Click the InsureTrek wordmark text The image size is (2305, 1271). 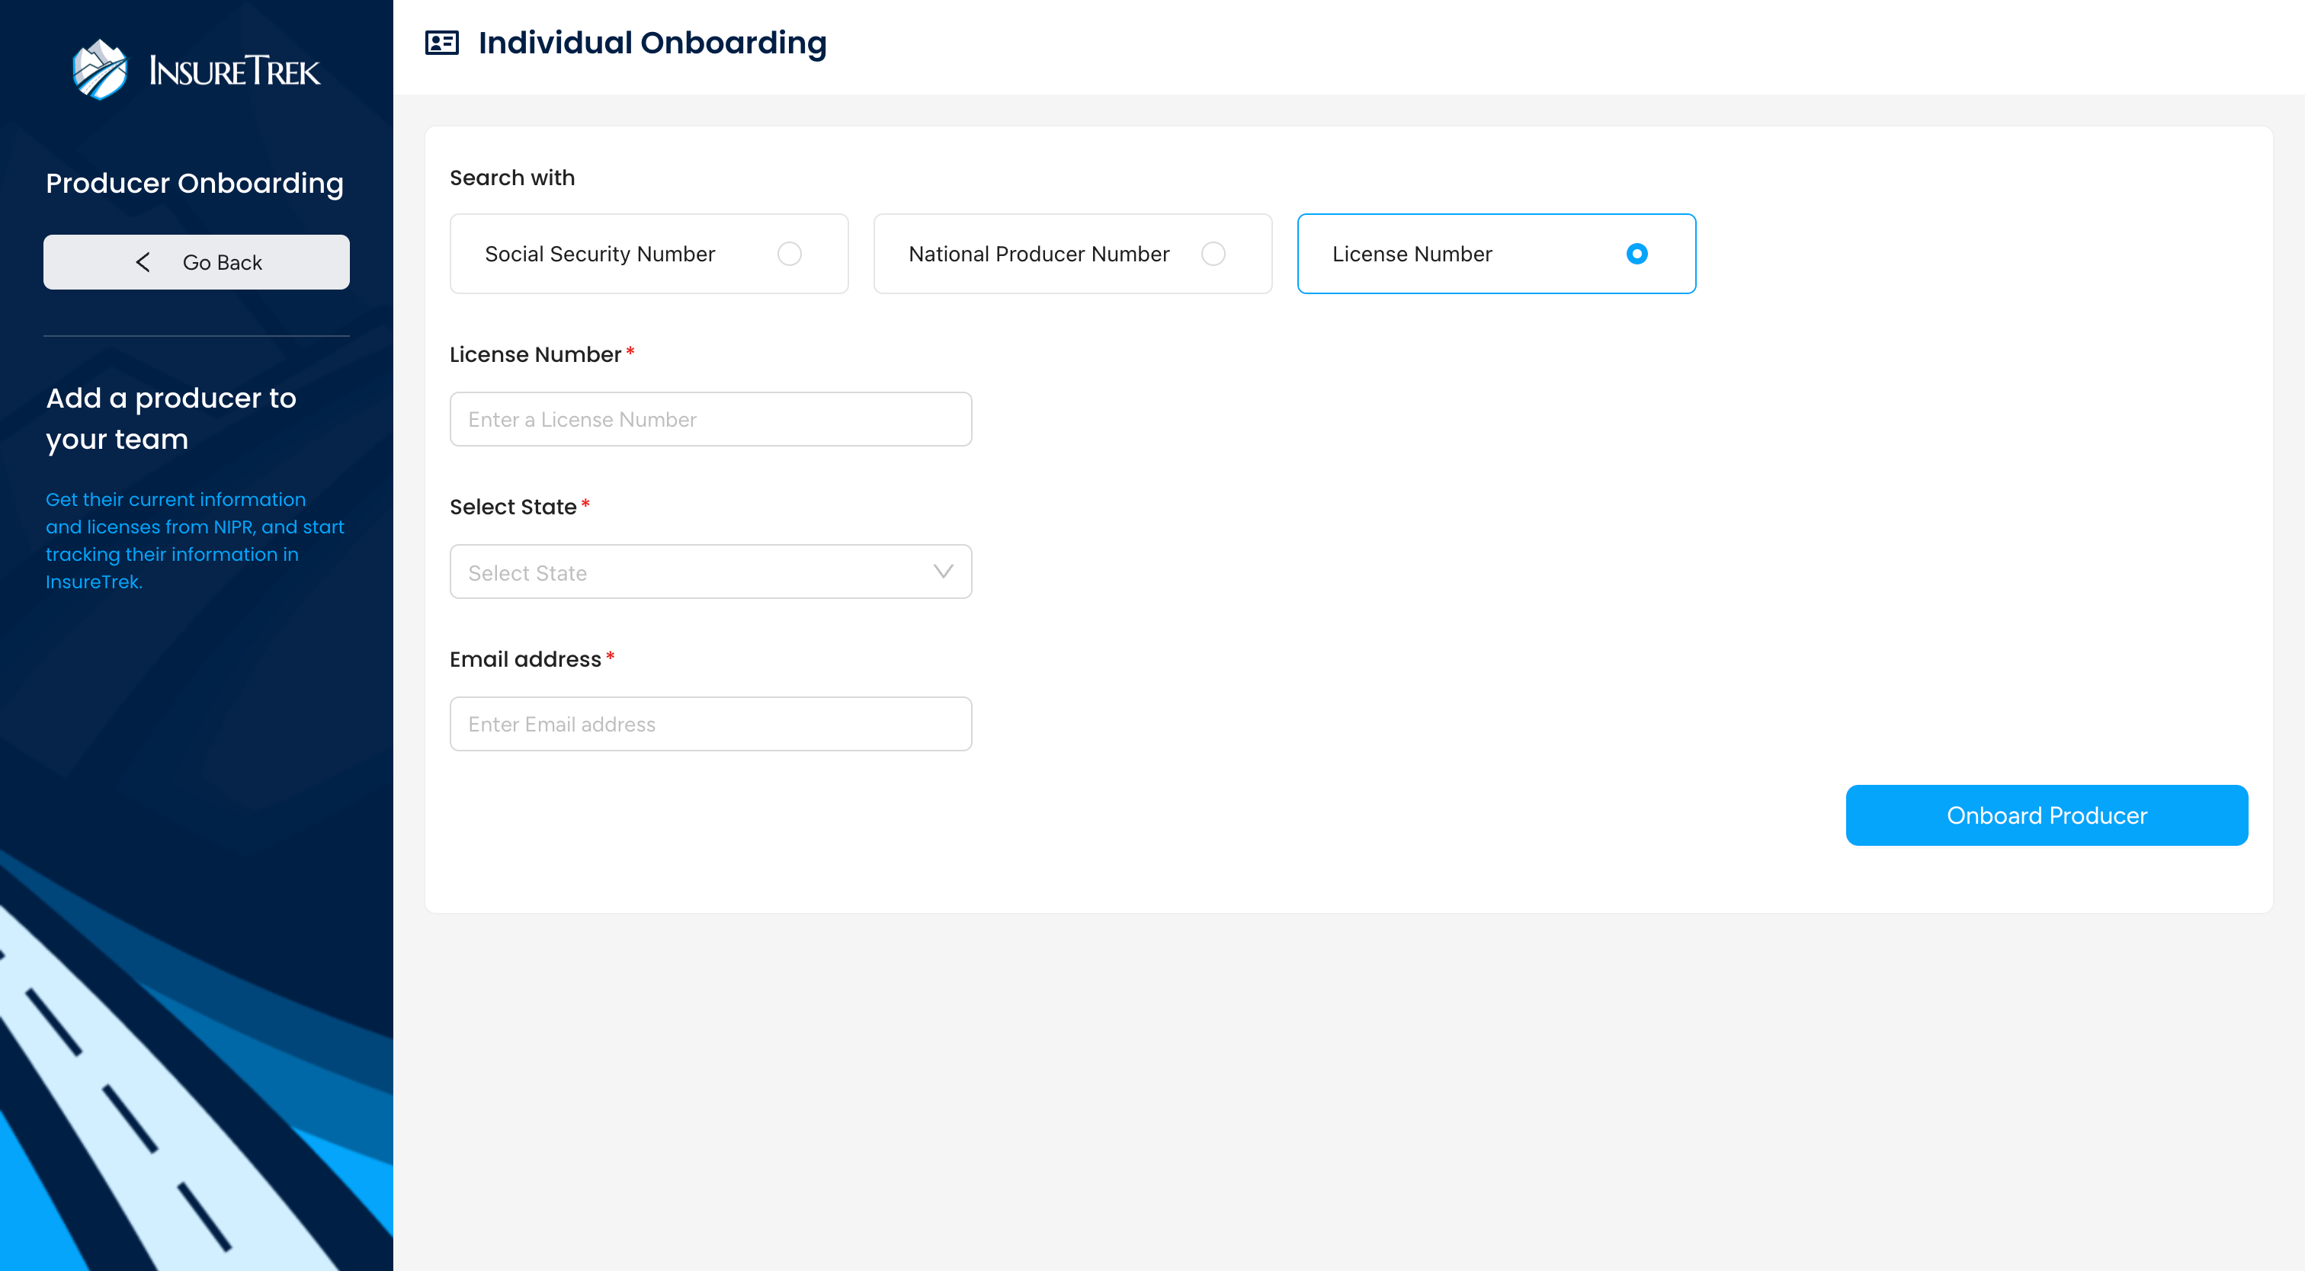pos(235,72)
